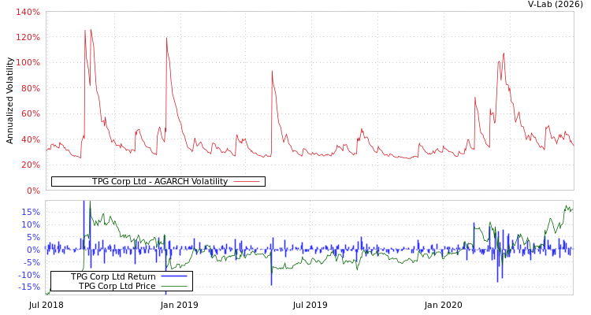Click the -15% label on return axis
This screenshot has height=315, width=591.
point(29,287)
